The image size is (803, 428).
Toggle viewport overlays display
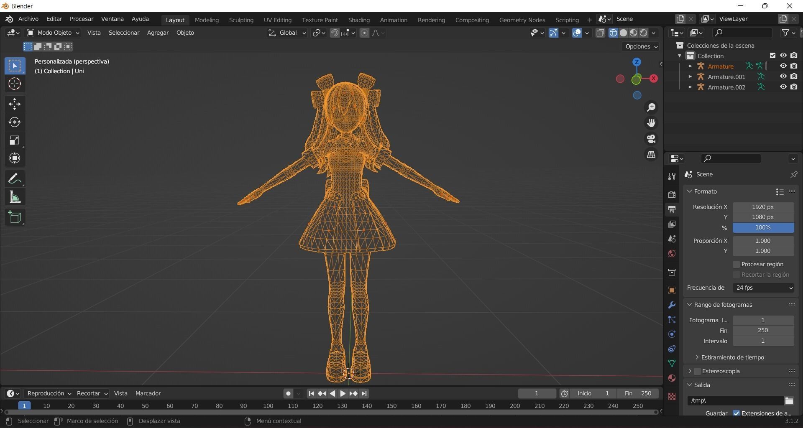(577, 33)
